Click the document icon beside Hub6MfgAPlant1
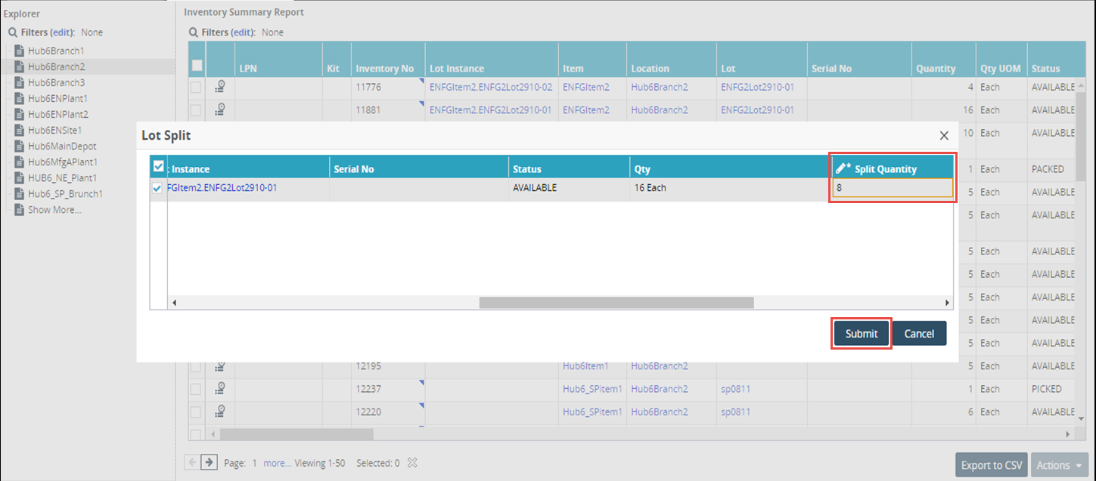This screenshot has height=481, width=1096. [x=20, y=162]
